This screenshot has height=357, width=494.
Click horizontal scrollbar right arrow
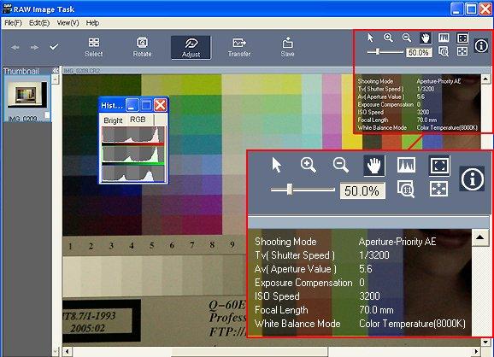click(x=476, y=351)
